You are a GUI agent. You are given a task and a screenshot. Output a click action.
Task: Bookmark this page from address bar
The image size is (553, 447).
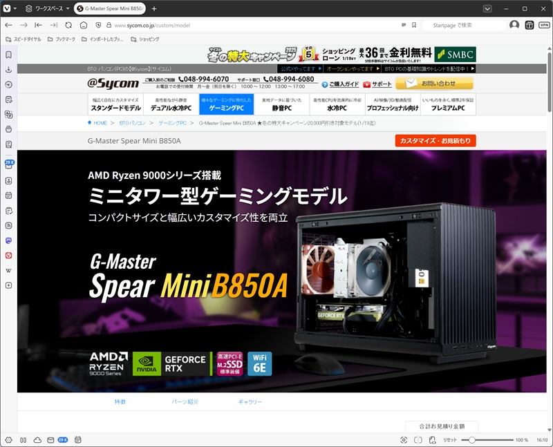(x=413, y=25)
